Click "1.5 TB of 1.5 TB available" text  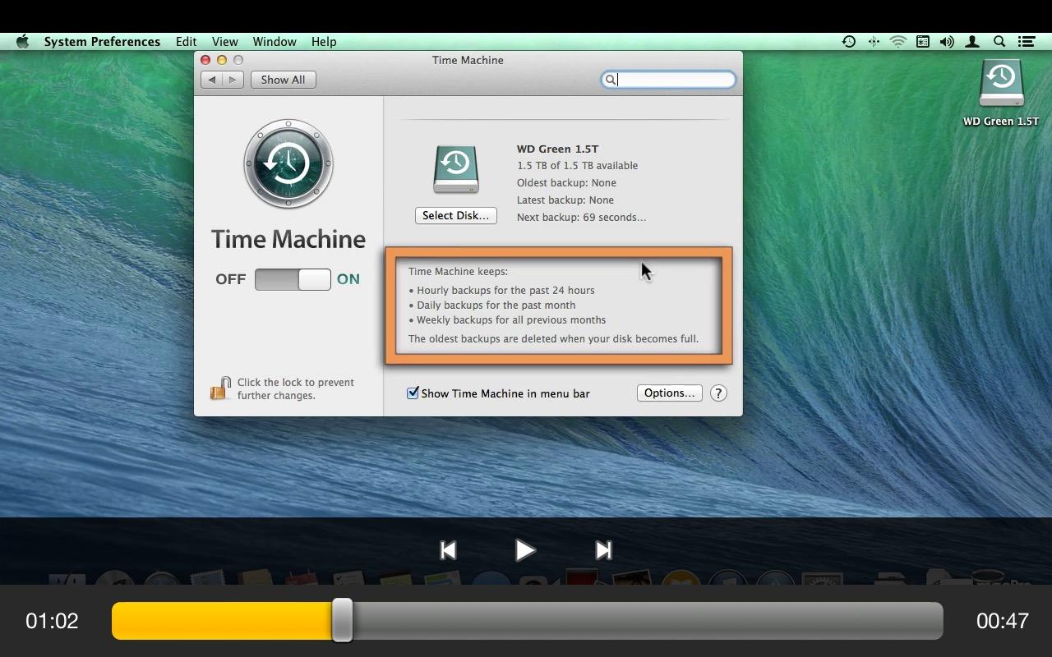[x=577, y=166]
